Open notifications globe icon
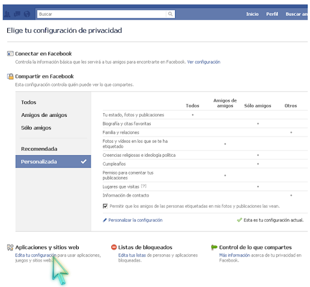Image resolution: width=310 pixels, height=287 pixels. click(27, 14)
